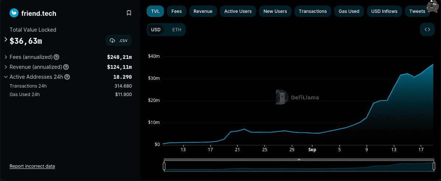Image resolution: width=441 pixels, height=181 pixels.
Task: Switch chart denomination to USD
Action: [x=156, y=29]
